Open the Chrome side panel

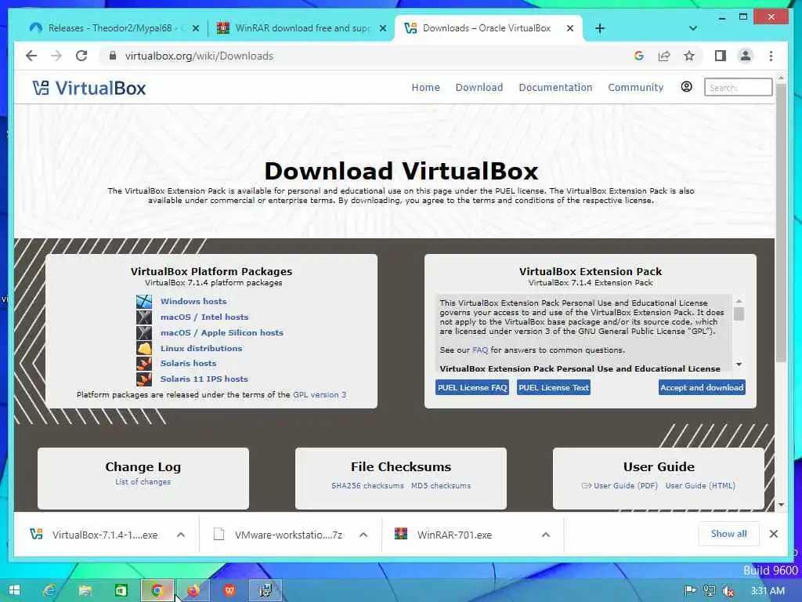pyautogui.click(x=721, y=56)
